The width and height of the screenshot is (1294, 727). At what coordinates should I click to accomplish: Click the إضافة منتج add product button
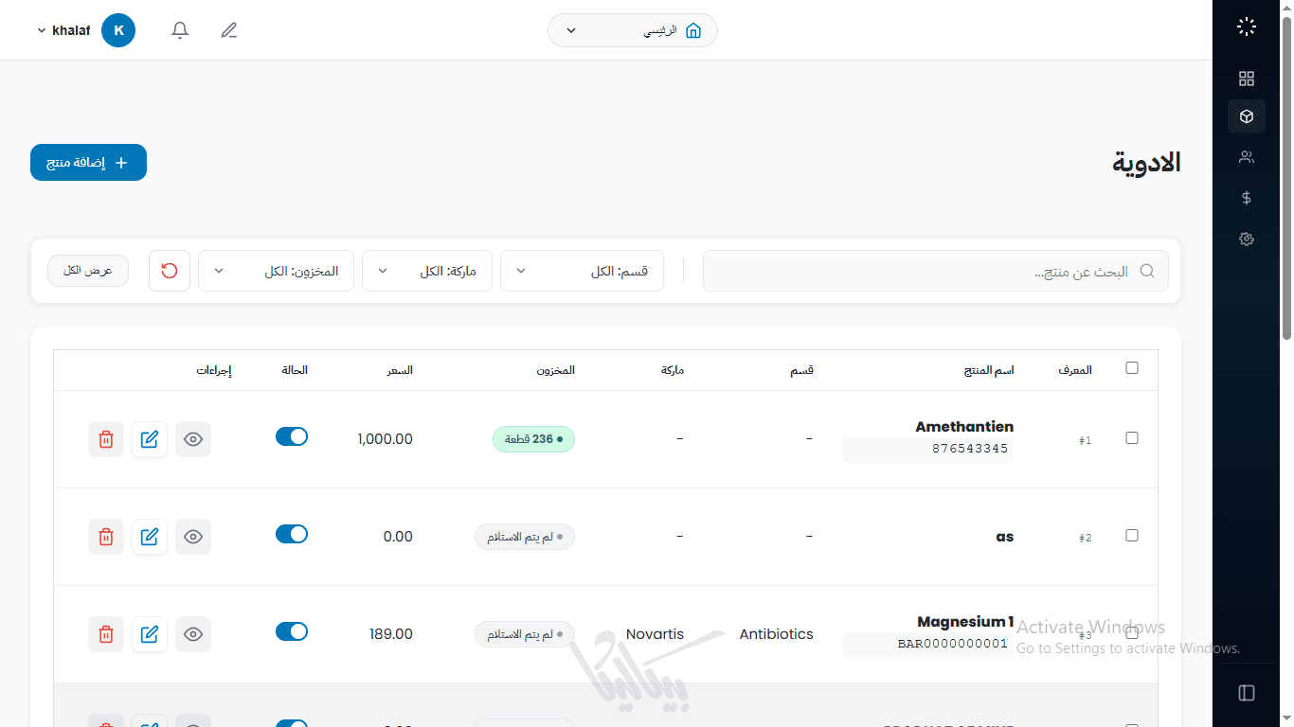[x=88, y=163]
